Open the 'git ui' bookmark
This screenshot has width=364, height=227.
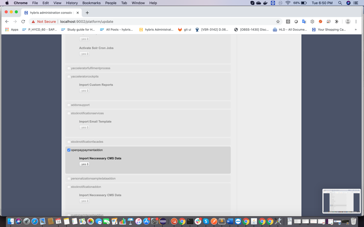pyautogui.click(x=184, y=29)
